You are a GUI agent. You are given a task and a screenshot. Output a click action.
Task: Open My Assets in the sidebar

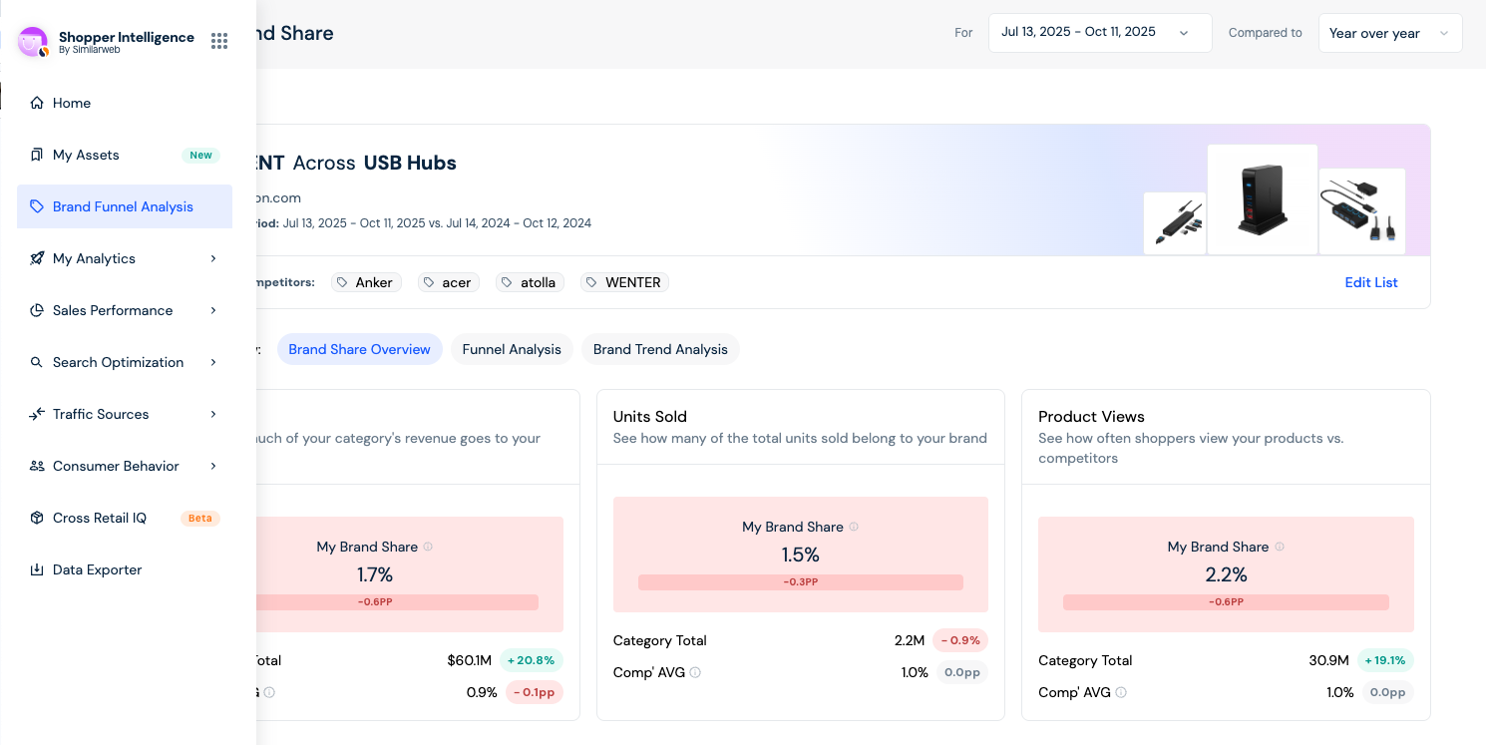coord(125,155)
